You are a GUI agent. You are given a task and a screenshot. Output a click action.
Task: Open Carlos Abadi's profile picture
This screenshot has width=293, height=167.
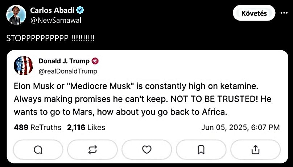click(x=15, y=14)
